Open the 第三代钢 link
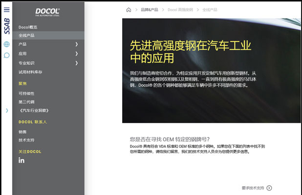302x195 pixels. click(26, 102)
